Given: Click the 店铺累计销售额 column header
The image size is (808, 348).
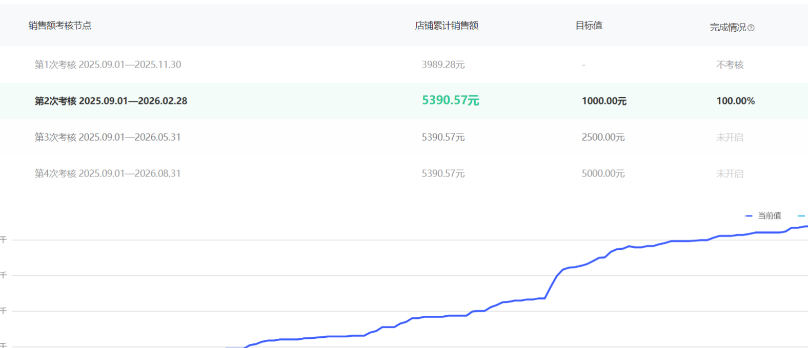Looking at the screenshot, I should pos(447,26).
